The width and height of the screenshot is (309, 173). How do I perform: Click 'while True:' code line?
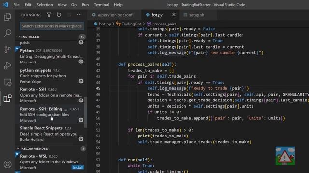[141, 165]
